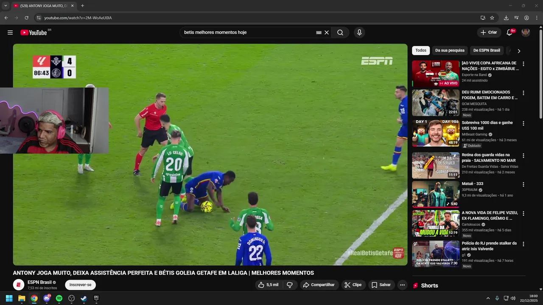Start voice search with the microphone

click(x=359, y=33)
